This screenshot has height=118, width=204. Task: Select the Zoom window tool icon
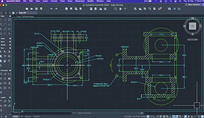click(x=115, y=9)
